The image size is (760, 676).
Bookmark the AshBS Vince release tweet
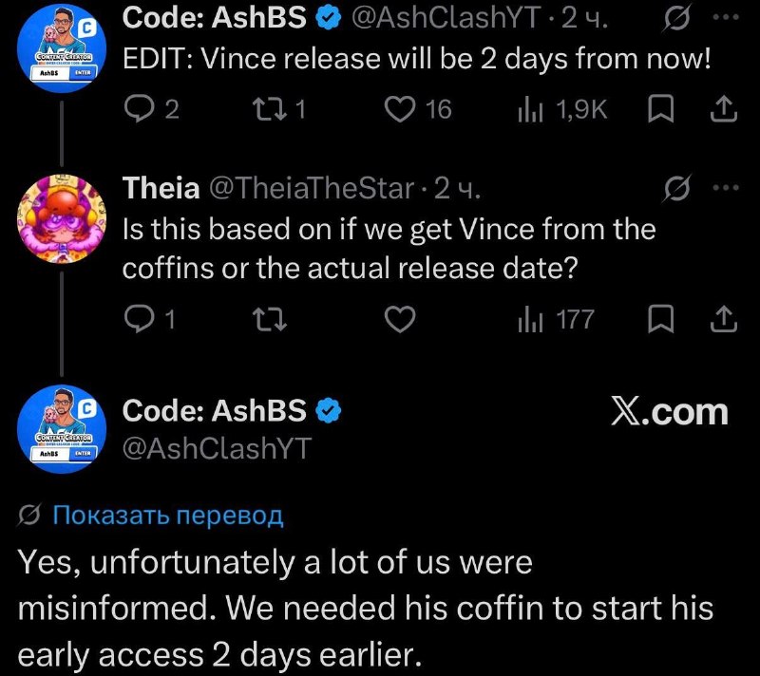pos(660,108)
